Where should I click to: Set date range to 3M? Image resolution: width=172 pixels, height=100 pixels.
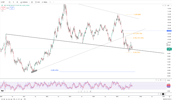(9, 99)
